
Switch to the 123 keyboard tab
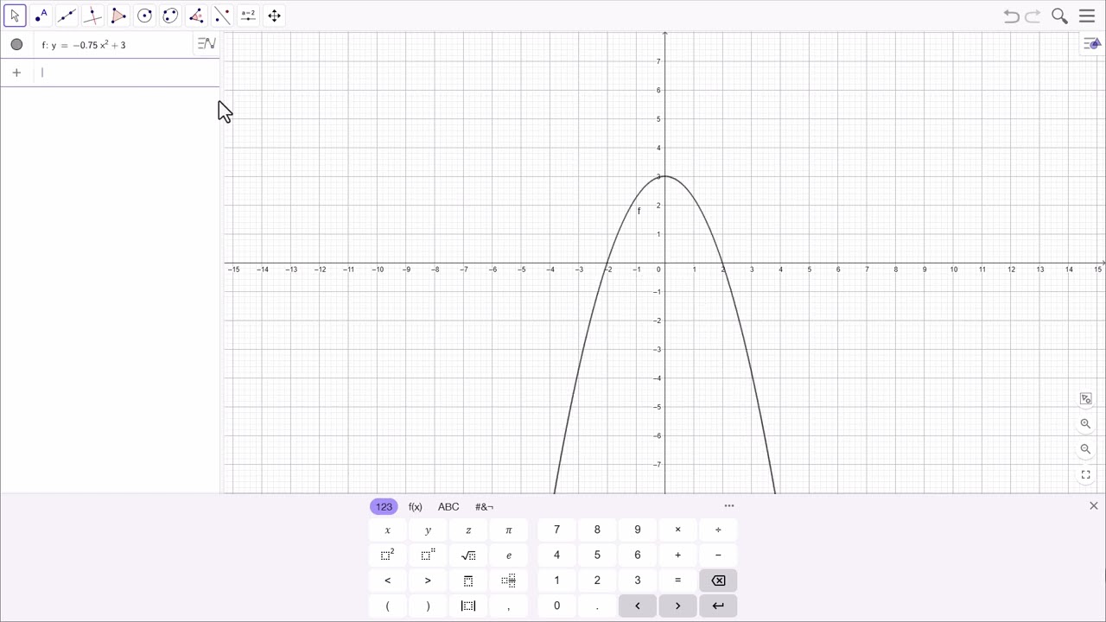coord(384,507)
